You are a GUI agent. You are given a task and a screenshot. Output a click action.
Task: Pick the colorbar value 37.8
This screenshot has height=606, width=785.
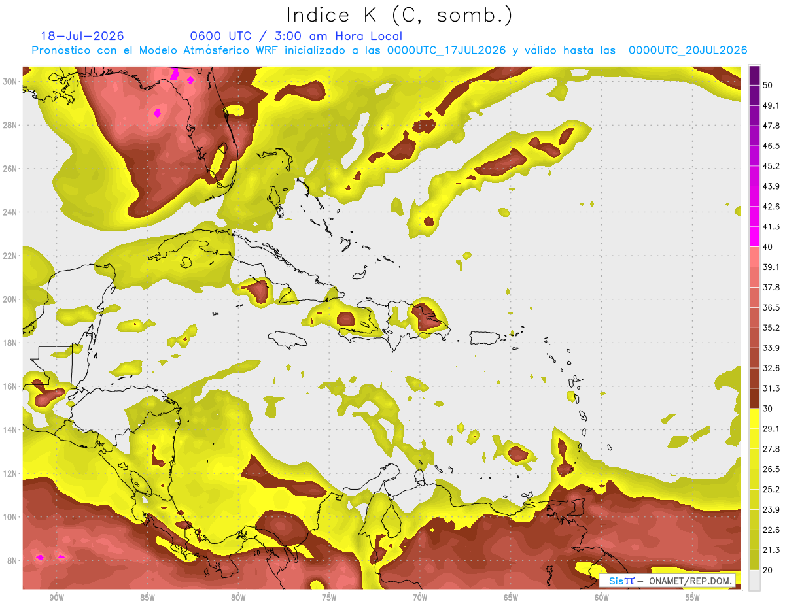coord(772,287)
